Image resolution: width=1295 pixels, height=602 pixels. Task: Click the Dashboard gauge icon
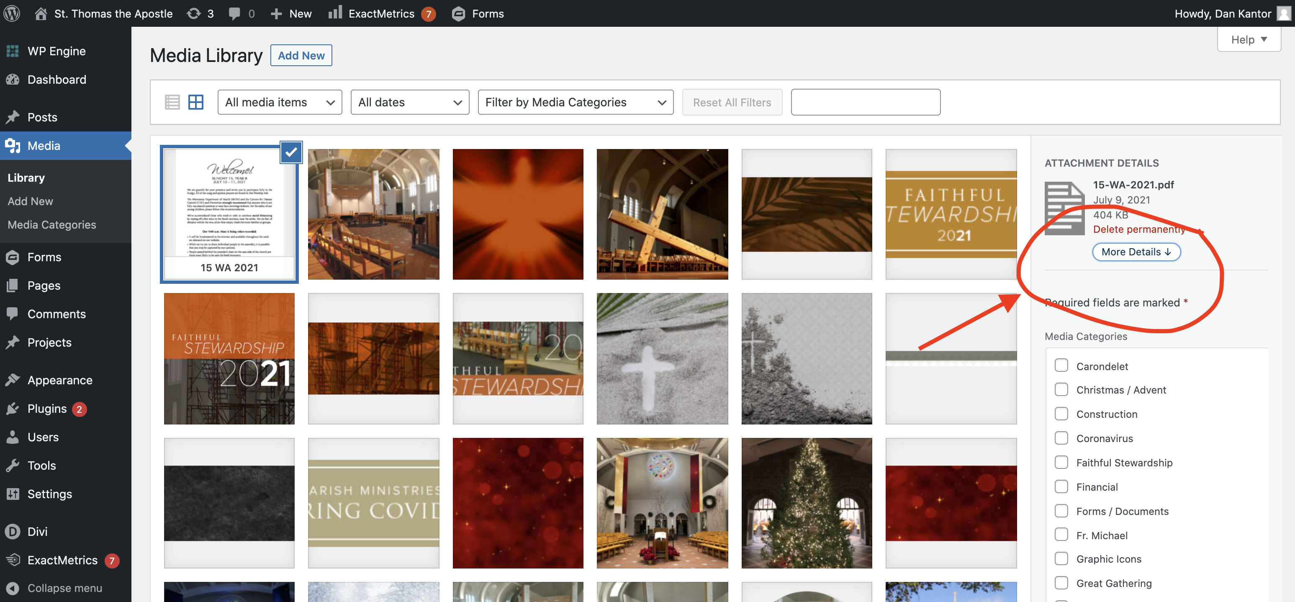(x=13, y=80)
